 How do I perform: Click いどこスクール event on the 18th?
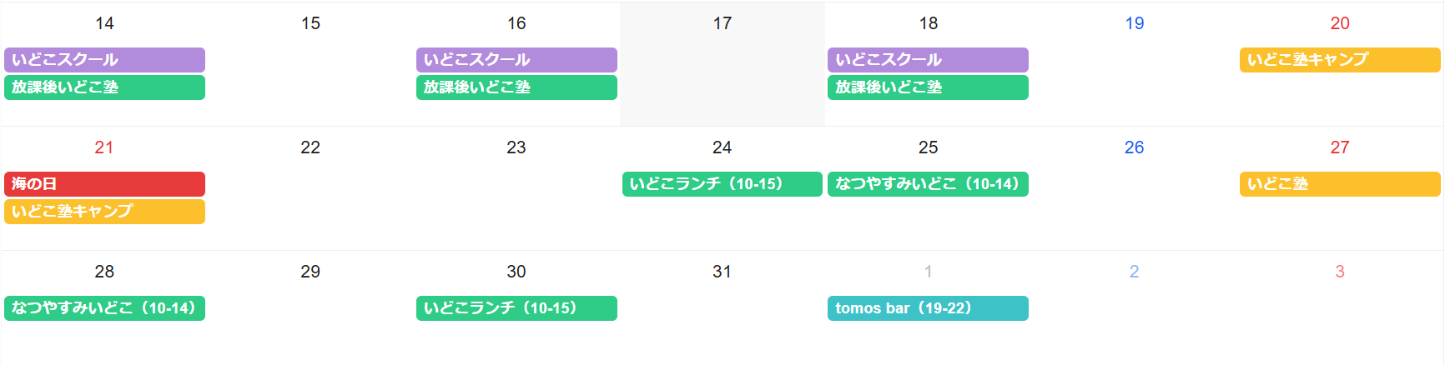928,60
